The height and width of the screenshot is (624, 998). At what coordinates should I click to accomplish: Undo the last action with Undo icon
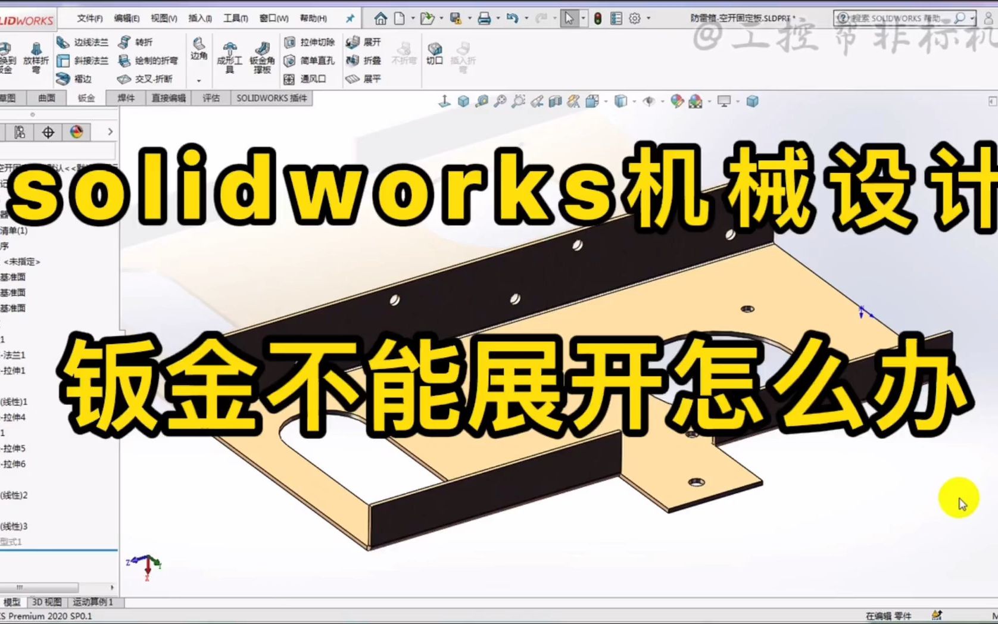[512, 18]
